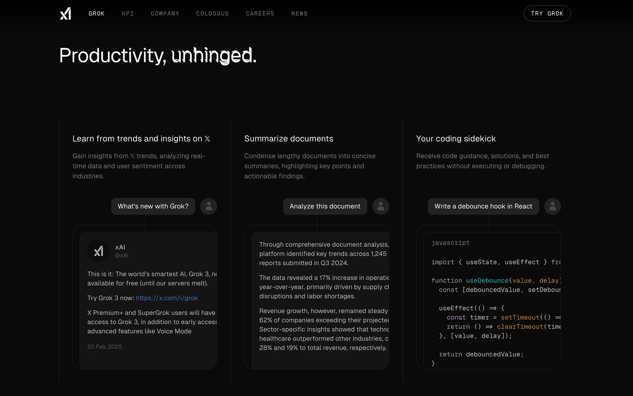Open the Colossus nav item
The image size is (633, 396).
pyautogui.click(x=212, y=14)
